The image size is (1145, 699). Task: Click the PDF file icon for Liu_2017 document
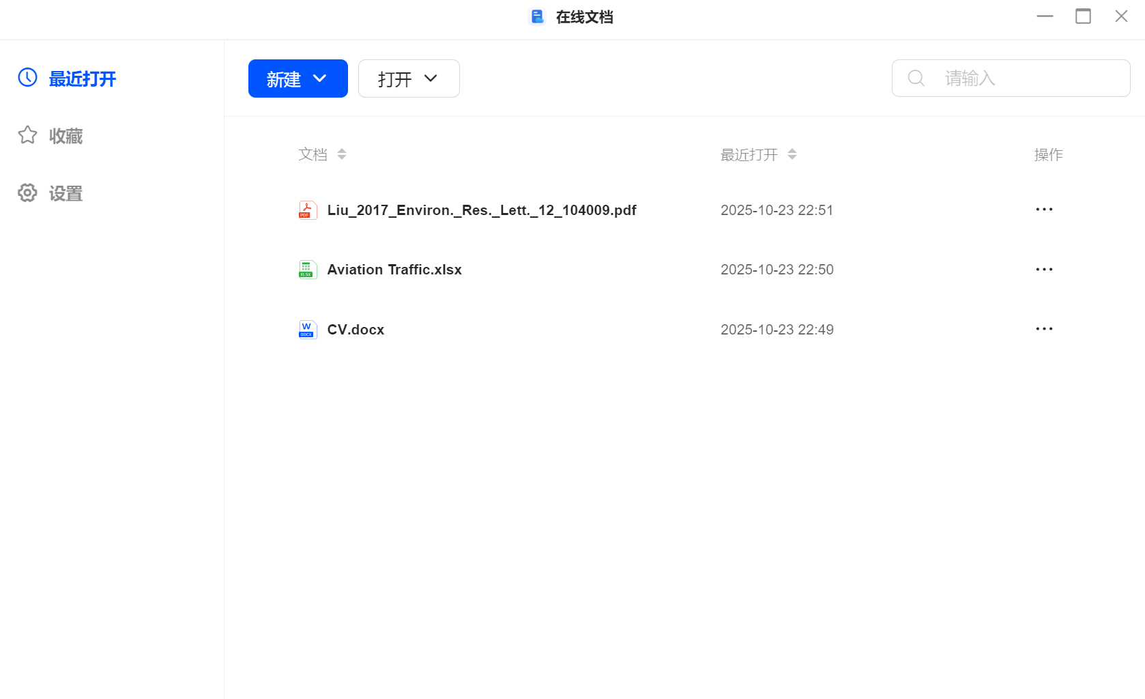pyautogui.click(x=308, y=210)
